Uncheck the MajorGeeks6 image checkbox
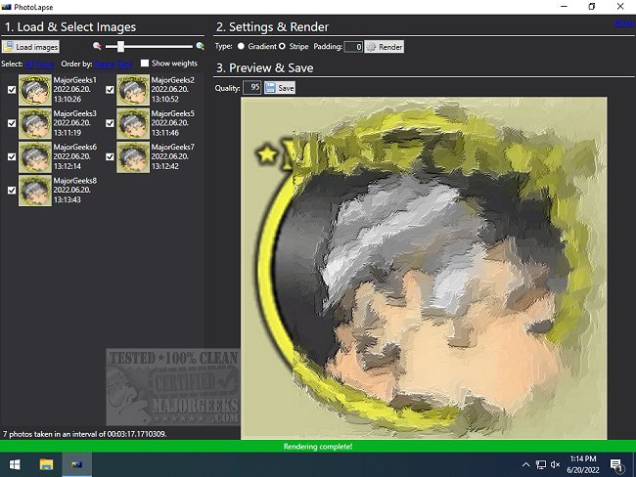Screen dimensions: 636x477 point(12,156)
